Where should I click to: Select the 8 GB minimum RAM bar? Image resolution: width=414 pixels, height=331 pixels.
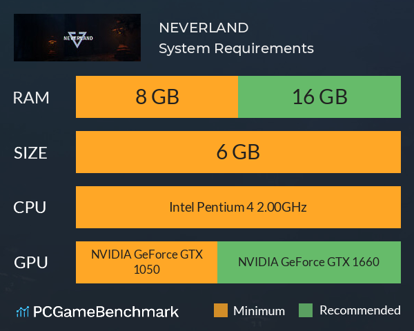coord(157,97)
